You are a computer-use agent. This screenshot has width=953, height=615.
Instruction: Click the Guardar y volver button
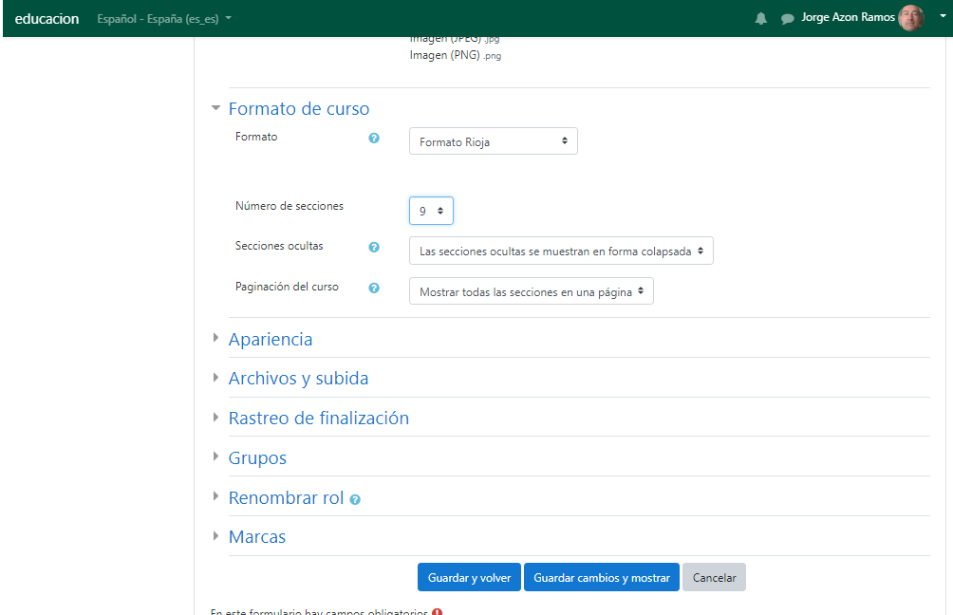click(469, 578)
